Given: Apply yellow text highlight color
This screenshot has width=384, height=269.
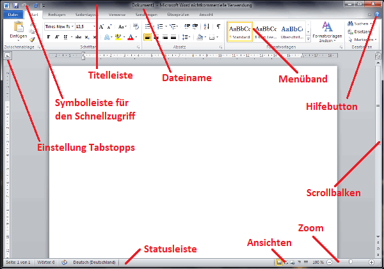Looking at the screenshot, I should click(x=118, y=37).
